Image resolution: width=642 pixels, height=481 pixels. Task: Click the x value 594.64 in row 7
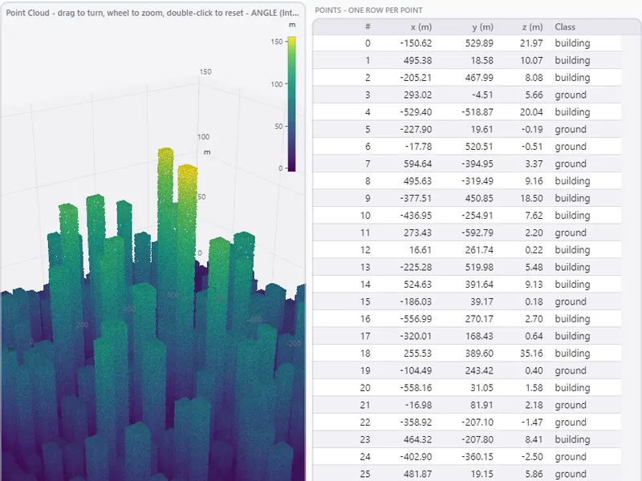click(417, 164)
